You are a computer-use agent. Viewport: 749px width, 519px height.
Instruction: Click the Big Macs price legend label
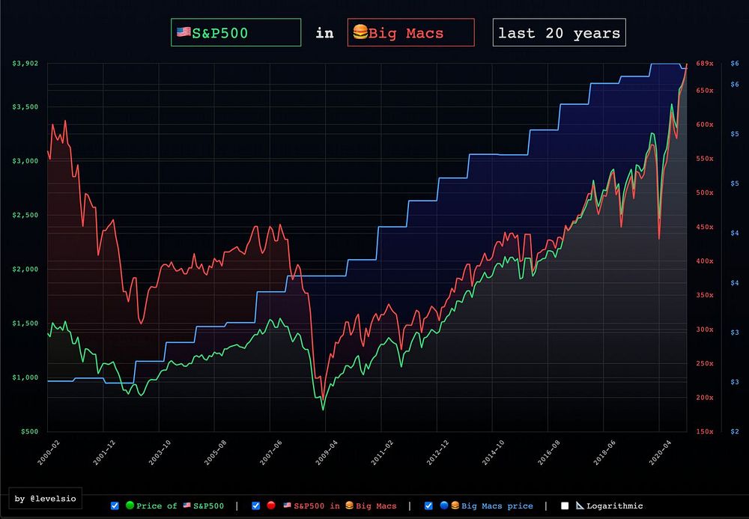tap(497, 506)
